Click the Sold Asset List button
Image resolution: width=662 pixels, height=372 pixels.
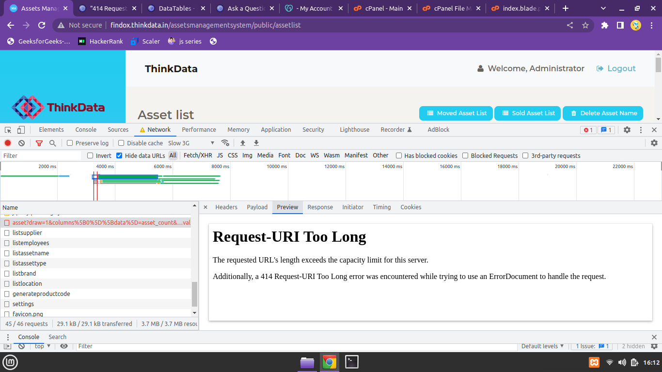pos(527,113)
